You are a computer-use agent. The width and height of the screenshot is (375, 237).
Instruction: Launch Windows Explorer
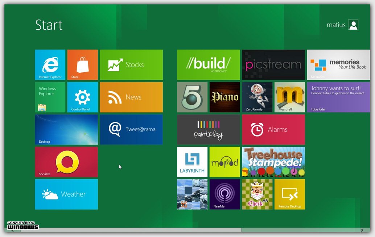coord(50,97)
